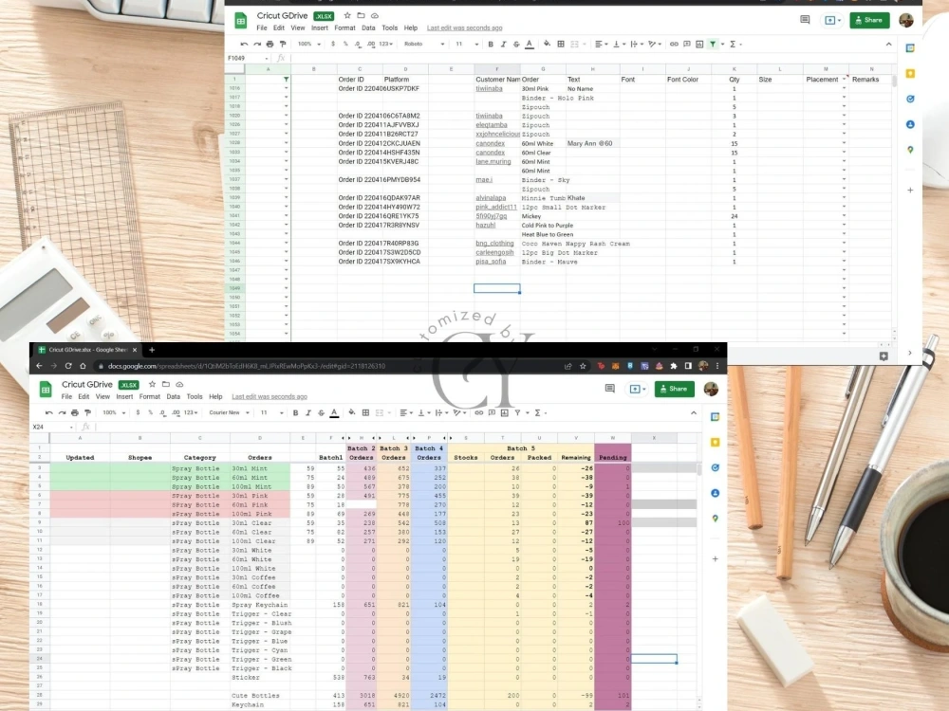Click the Move folder icon in lower window

click(166, 385)
